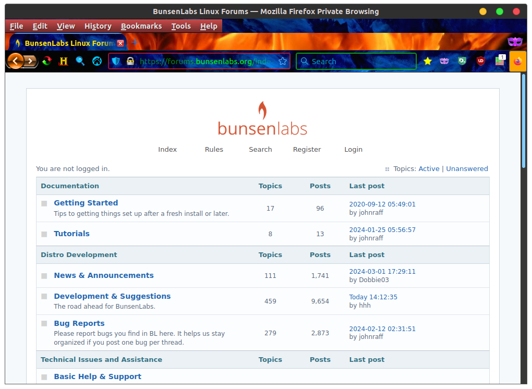Click the vertical page scrollbar thumb

tap(524, 120)
